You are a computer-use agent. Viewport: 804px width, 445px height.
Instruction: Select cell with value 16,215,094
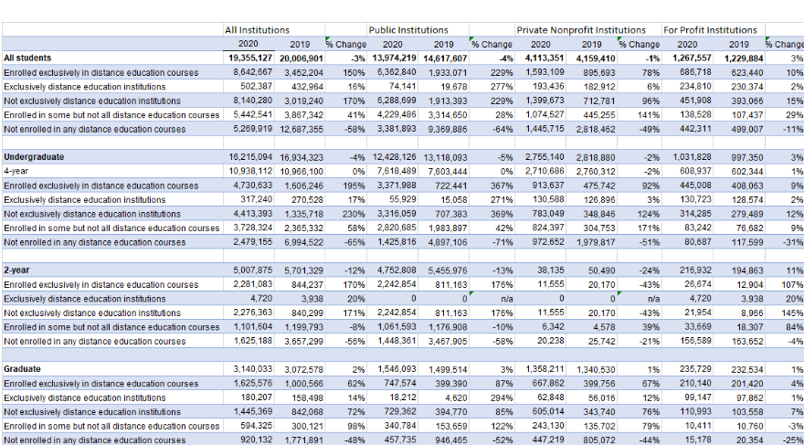point(249,157)
